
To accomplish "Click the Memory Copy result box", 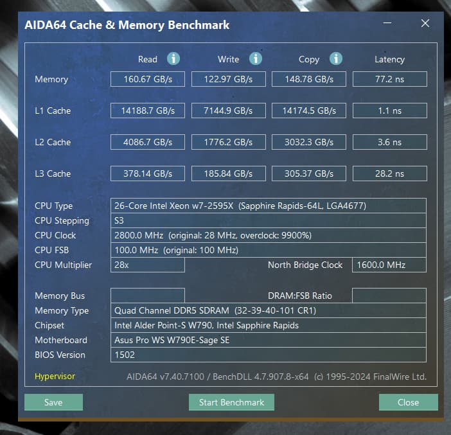I will point(308,79).
